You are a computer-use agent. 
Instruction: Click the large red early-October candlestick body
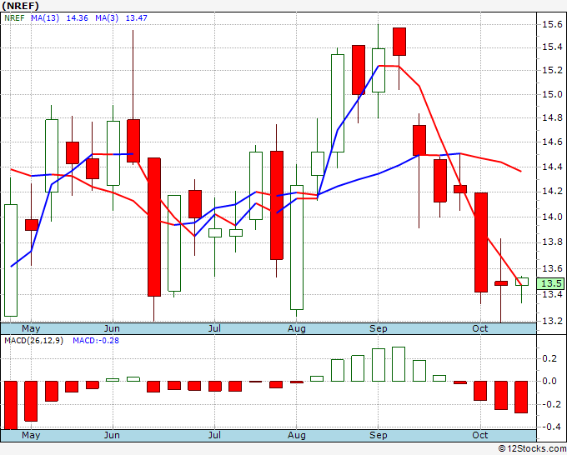coord(481,242)
